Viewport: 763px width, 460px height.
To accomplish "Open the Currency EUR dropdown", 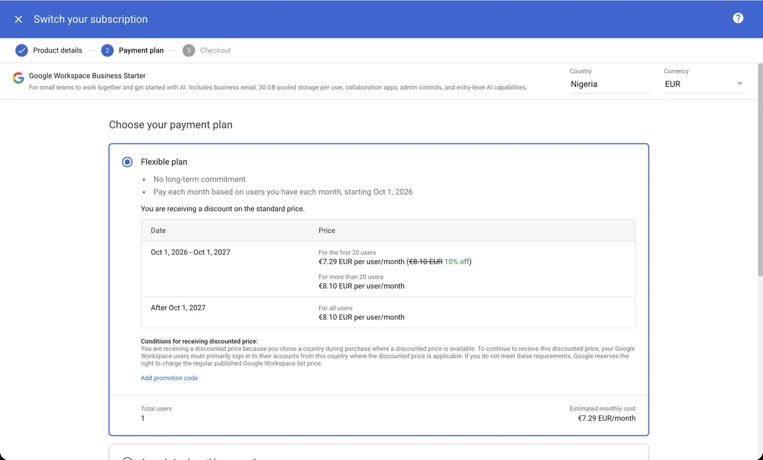I will point(704,84).
